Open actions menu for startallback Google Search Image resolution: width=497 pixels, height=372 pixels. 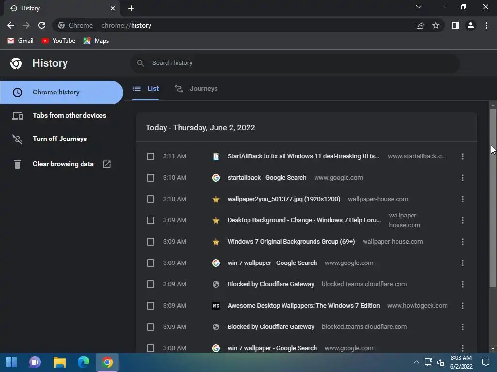point(463,178)
